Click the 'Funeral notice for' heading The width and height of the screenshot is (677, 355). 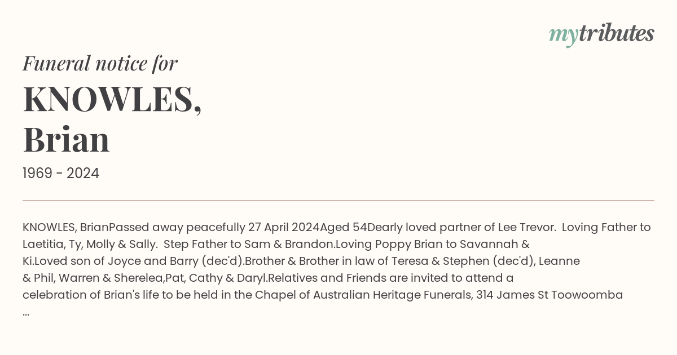pos(100,63)
